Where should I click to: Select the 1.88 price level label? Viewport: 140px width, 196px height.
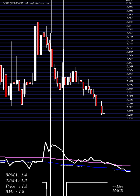(x=129, y=22)
